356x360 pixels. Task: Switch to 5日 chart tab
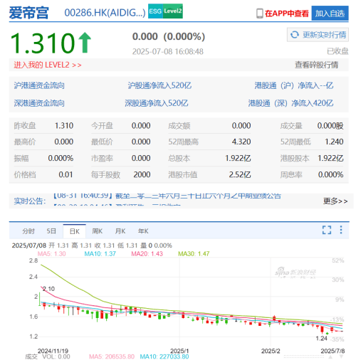(51, 231)
